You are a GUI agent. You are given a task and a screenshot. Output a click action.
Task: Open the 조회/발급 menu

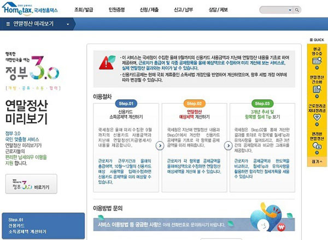click(84, 10)
